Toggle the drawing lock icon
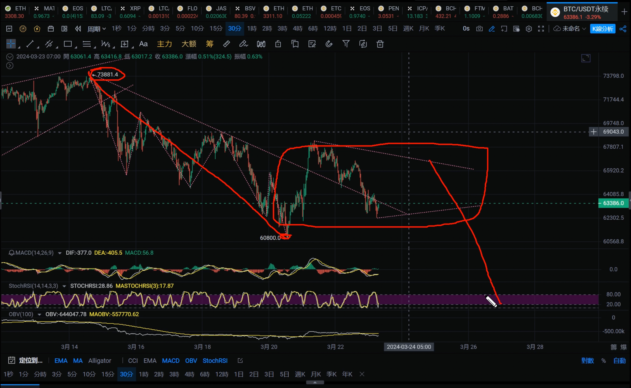The image size is (631, 388). [278, 44]
